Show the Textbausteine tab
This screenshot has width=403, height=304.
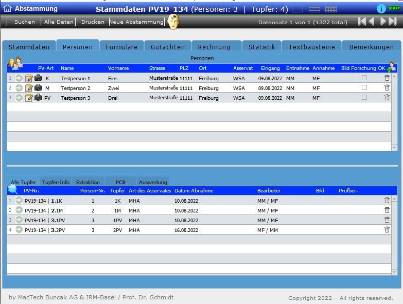tap(312, 47)
